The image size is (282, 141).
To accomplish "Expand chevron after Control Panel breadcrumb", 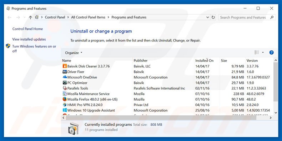I will [x=68, y=17].
